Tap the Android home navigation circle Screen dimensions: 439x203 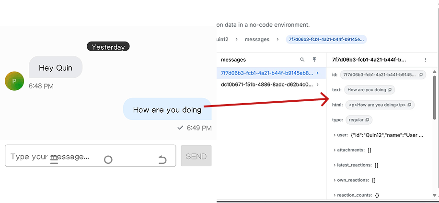[x=108, y=160]
